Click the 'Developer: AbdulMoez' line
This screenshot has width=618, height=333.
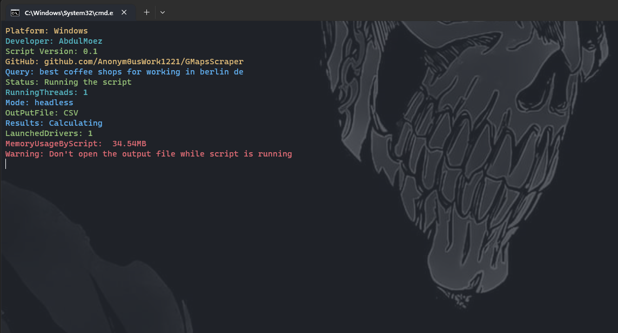[53, 41]
